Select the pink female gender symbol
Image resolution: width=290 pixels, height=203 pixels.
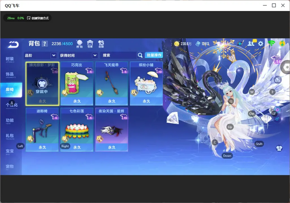(278, 110)
